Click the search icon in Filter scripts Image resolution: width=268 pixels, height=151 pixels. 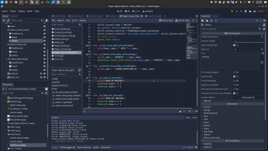pos(80,25)
